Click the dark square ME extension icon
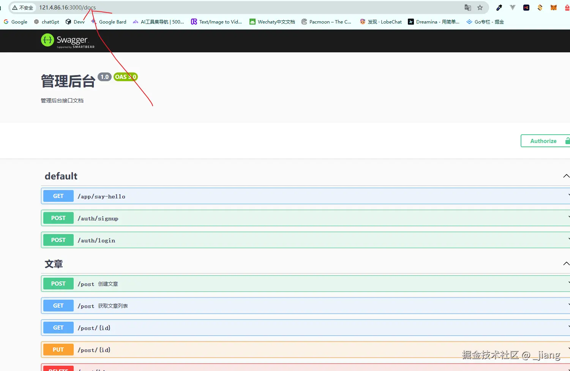The image size is (570, 371). click(526, 8)
